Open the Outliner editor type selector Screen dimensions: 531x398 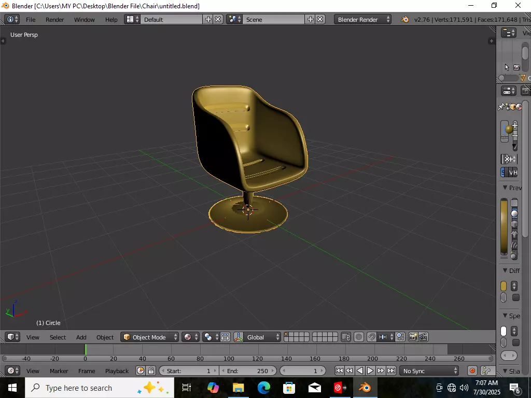point(509,33)
